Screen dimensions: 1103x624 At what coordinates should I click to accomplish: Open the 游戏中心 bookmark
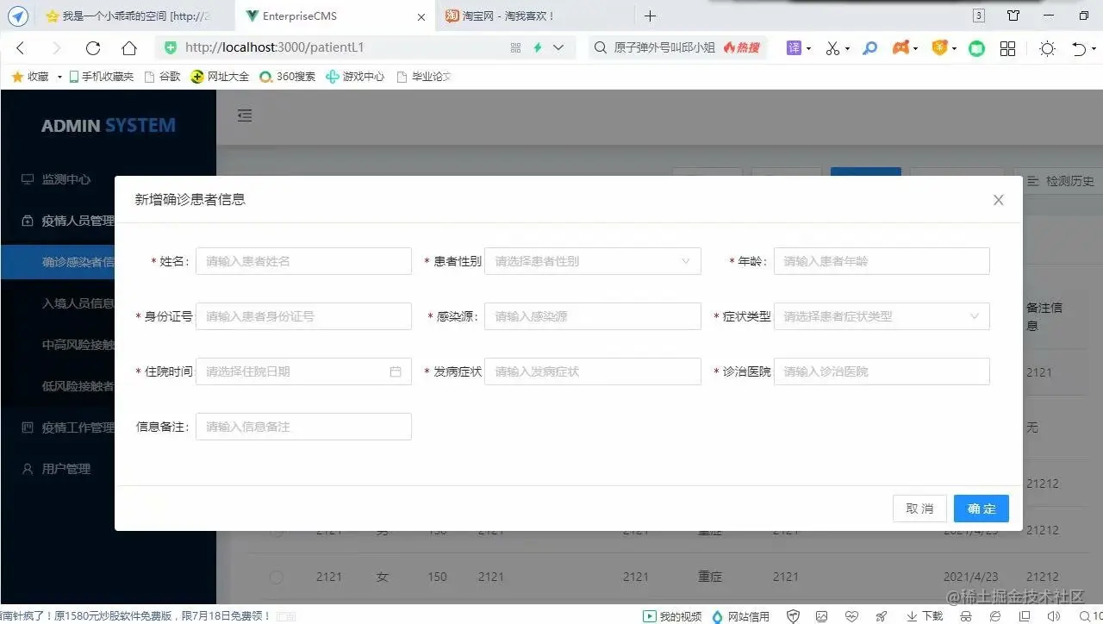pos(355,77)
